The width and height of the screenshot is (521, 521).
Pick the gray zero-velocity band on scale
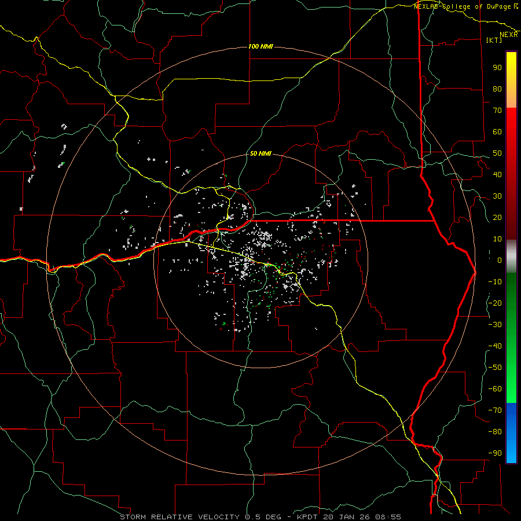pos(511,256)
